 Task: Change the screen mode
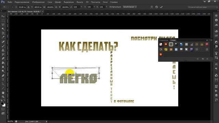click(x=3, y=113)
